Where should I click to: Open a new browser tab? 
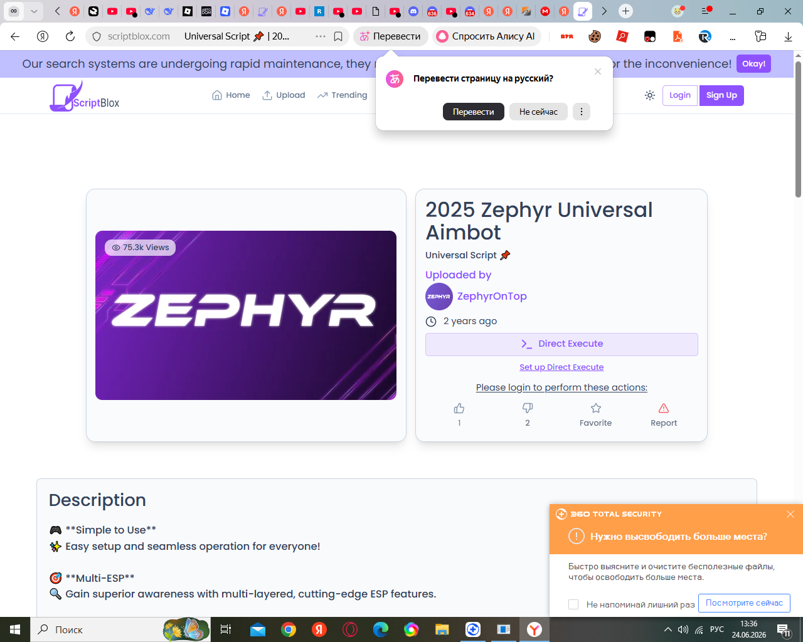(x=625, y=11)
